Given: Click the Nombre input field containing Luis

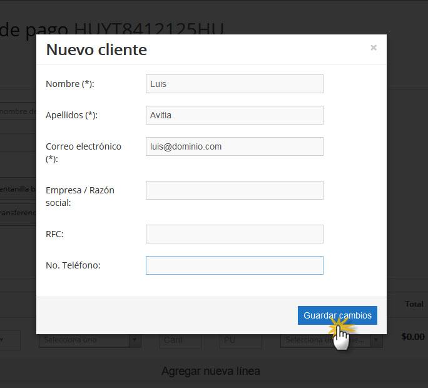Looking at the screenshot, I should (x=235, y=84).
